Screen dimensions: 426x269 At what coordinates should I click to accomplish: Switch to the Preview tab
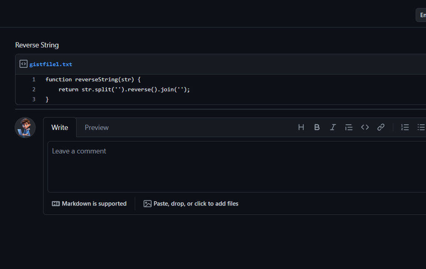coord(97,128)
